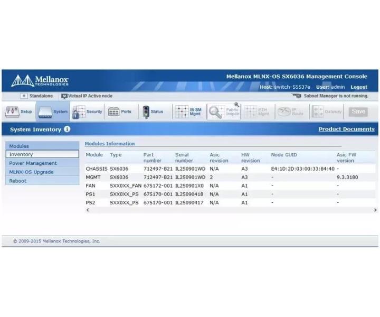Click the FAN module cell
380x317 pixels.
(x=90, y=185)
